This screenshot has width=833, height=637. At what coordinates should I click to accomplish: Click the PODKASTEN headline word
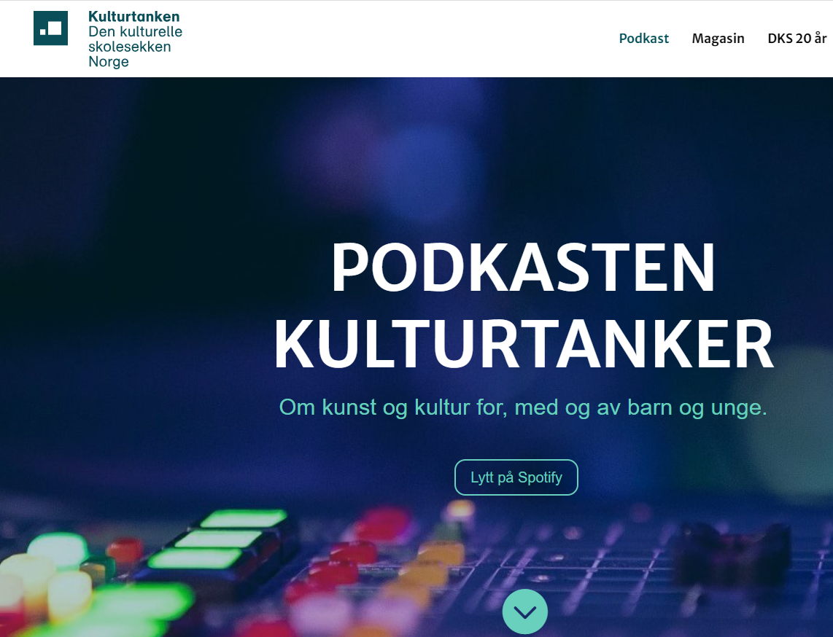pyautogui.click(x=523, y=267)
